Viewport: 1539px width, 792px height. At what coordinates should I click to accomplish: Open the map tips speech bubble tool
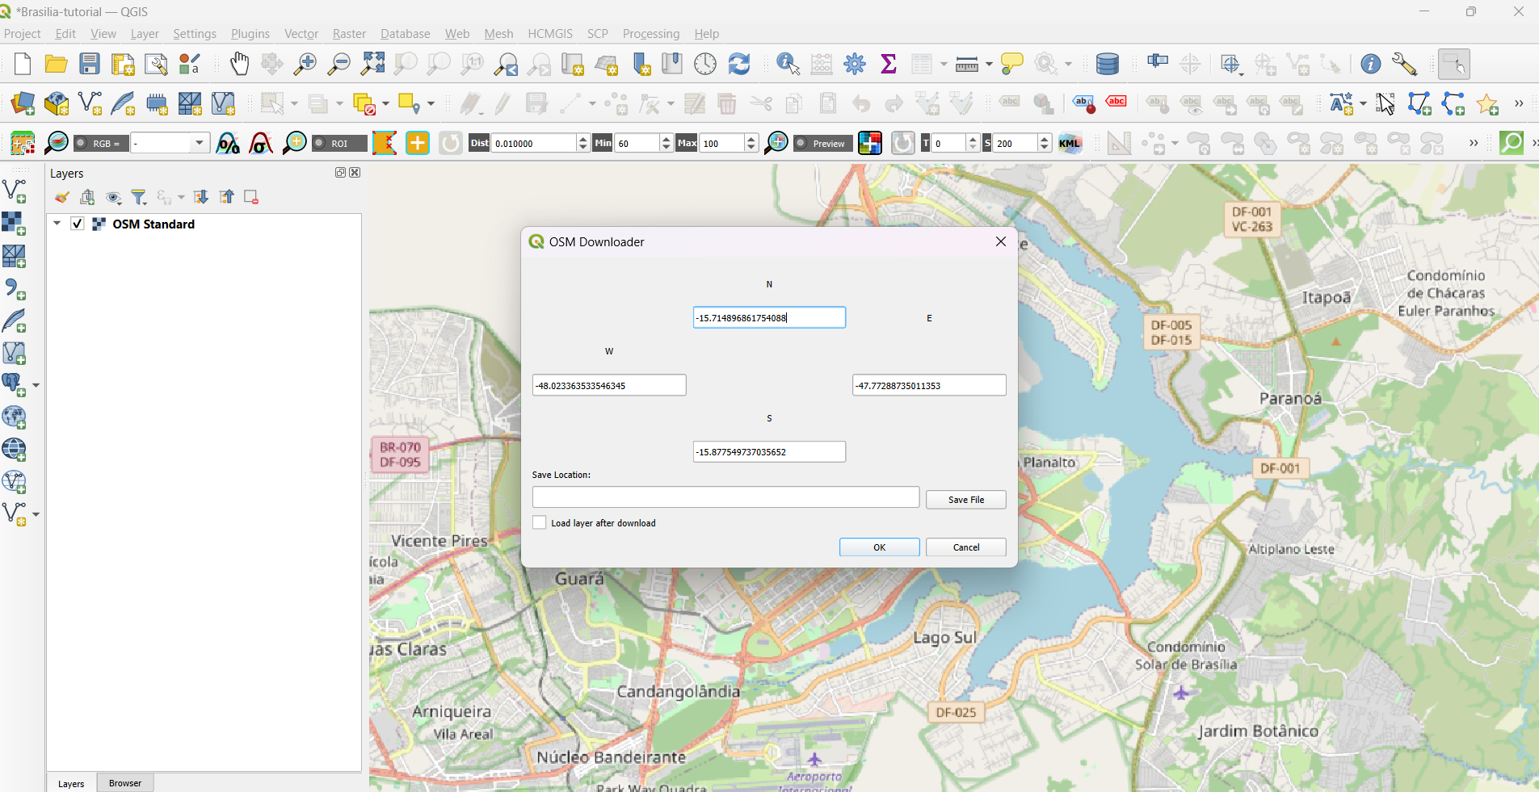point(1011,64)
